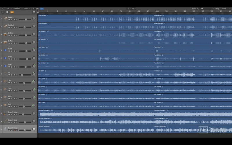Click the Tom 3 track icon
This screenshot has width=232, height=145.
pos(5,66)
